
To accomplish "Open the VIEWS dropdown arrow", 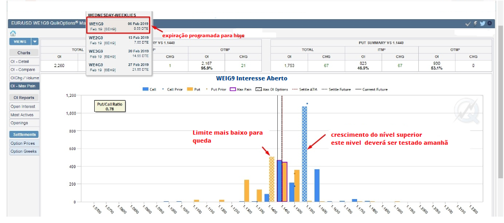I will coord(35,42).
